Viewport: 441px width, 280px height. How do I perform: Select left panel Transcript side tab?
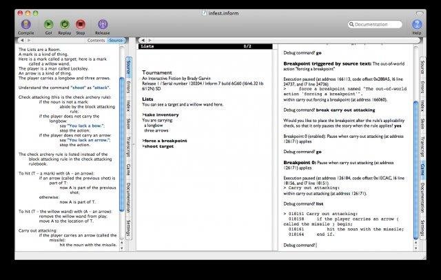pyautogui.click(x=129, y=147)
